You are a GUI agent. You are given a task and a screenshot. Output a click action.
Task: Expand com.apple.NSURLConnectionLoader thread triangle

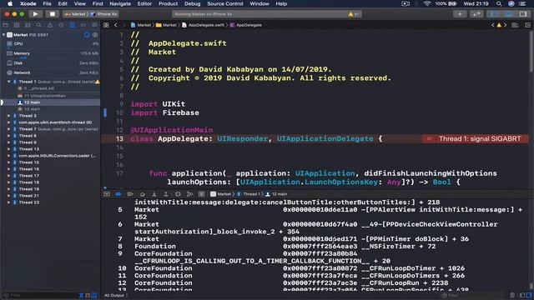click(x=9, y=156)
